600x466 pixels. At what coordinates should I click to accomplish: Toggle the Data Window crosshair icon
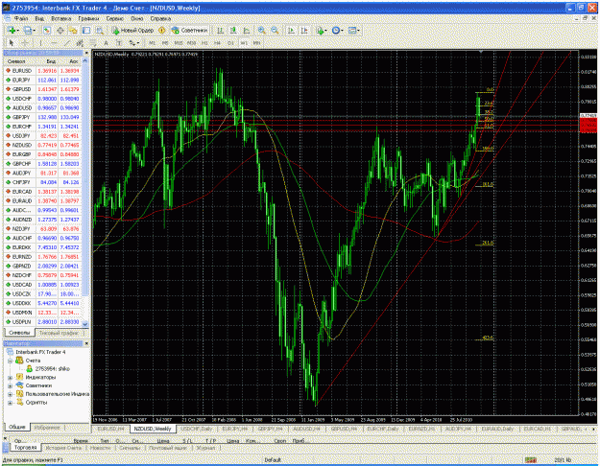(x=60, y=30)
